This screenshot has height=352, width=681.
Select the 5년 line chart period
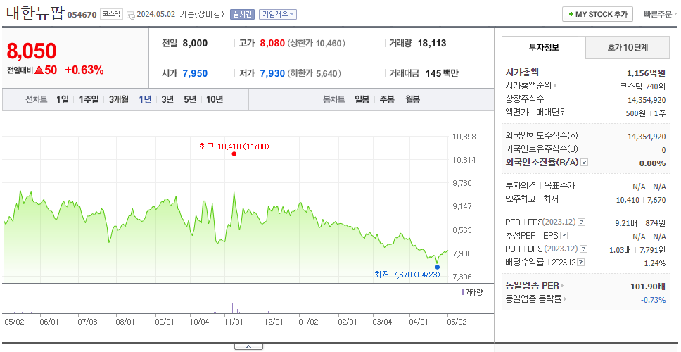(x=190, y=99)
